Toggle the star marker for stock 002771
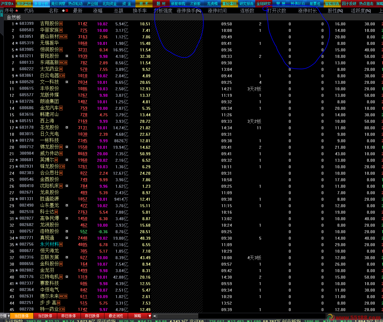Screen dimensions: 383x322 click(x=17, y=238)
